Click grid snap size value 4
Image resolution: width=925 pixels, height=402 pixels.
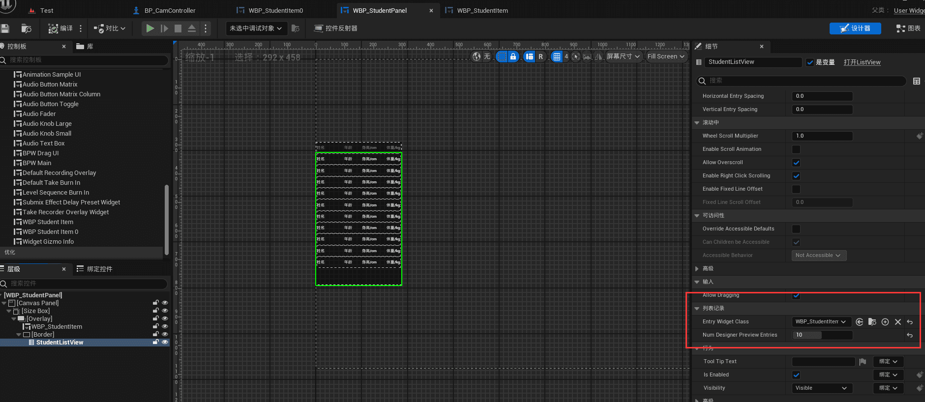[x=566, y=57]
